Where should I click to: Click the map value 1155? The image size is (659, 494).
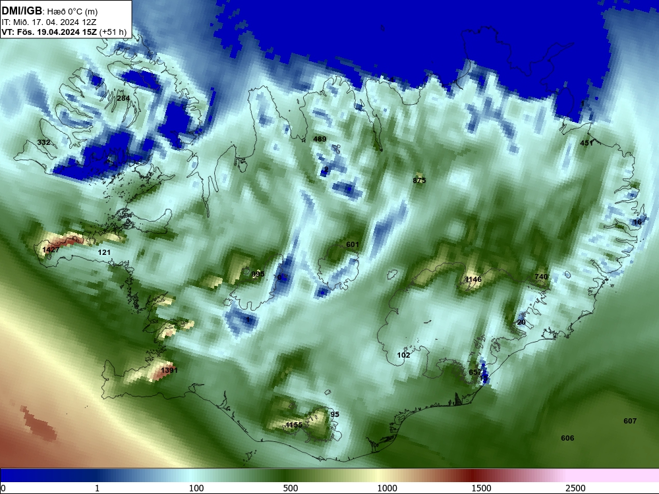294,425
